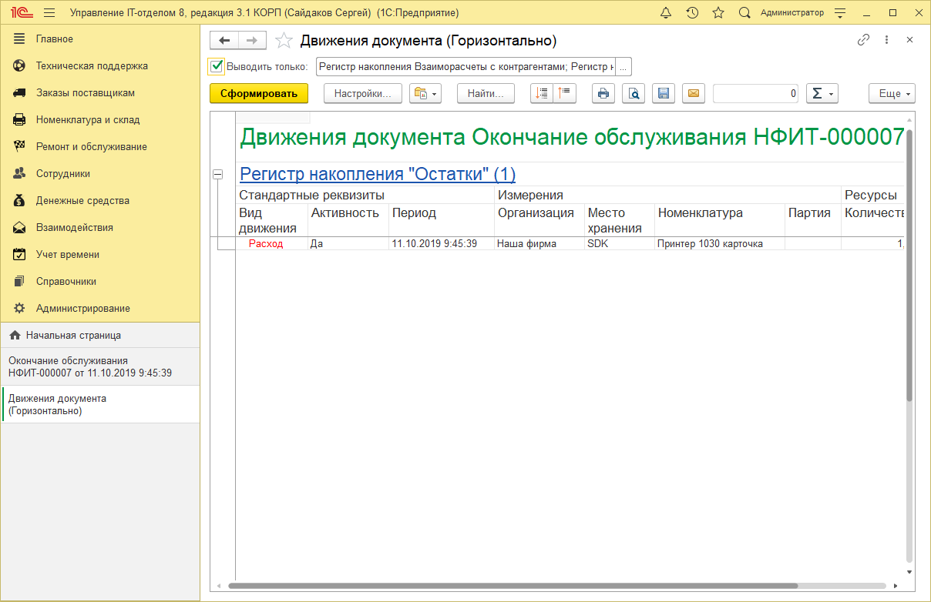The height and width of the screenshot is (602, 931).
Task: Star this report as a favorite
Action: 284,40
